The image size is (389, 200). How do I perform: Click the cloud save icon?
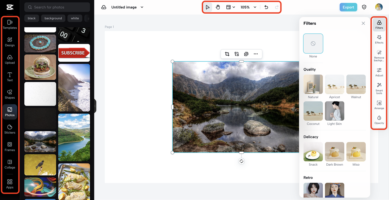click(104, 7)
